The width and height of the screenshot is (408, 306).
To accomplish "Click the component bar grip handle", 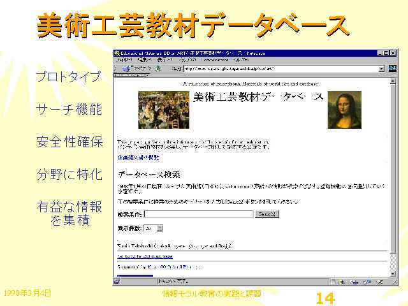I will click(x=333, y=282).
